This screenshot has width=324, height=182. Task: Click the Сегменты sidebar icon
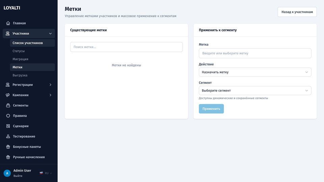click(x=8, y=105)
